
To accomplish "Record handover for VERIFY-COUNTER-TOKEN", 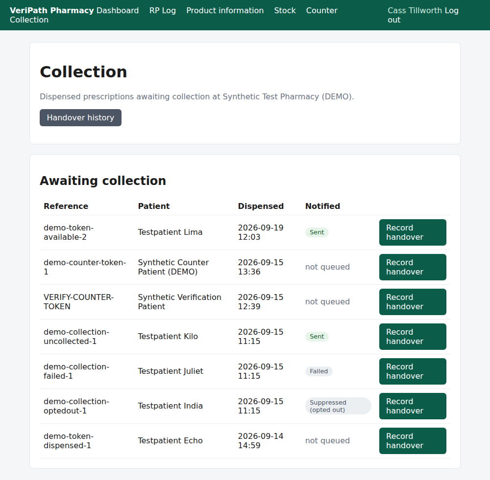I will 413,301.
